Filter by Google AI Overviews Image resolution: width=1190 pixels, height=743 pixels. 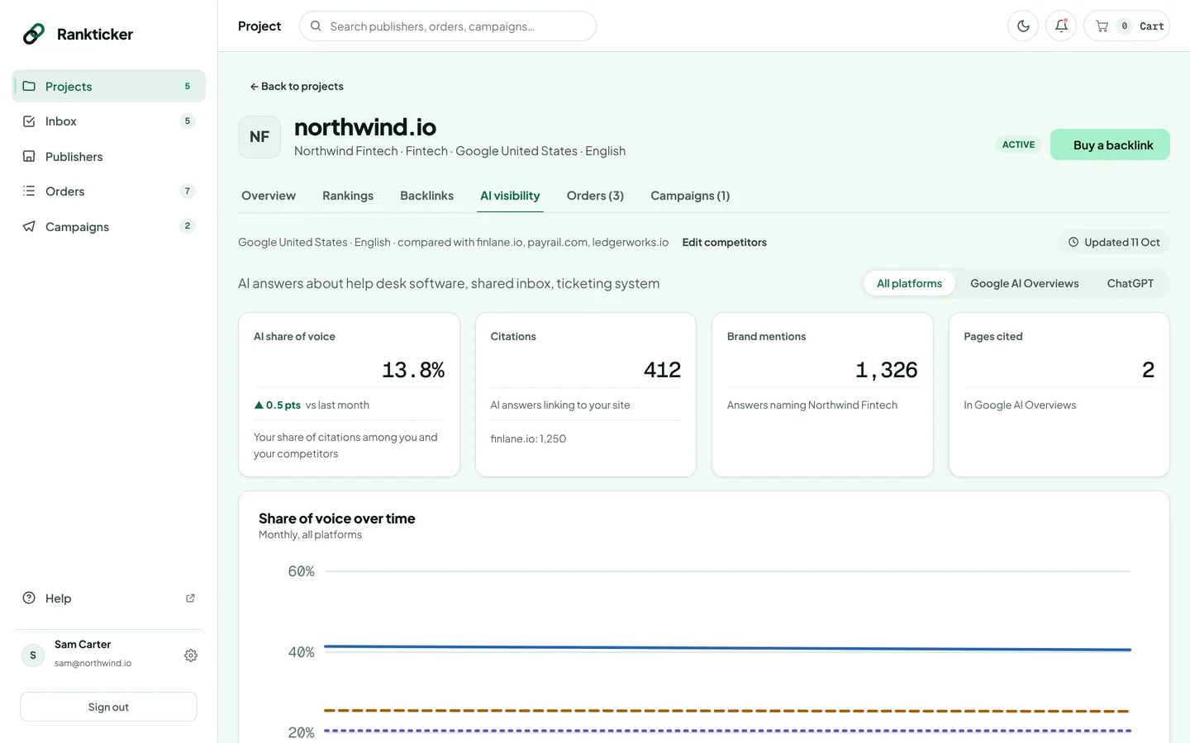pos(1024,283)
